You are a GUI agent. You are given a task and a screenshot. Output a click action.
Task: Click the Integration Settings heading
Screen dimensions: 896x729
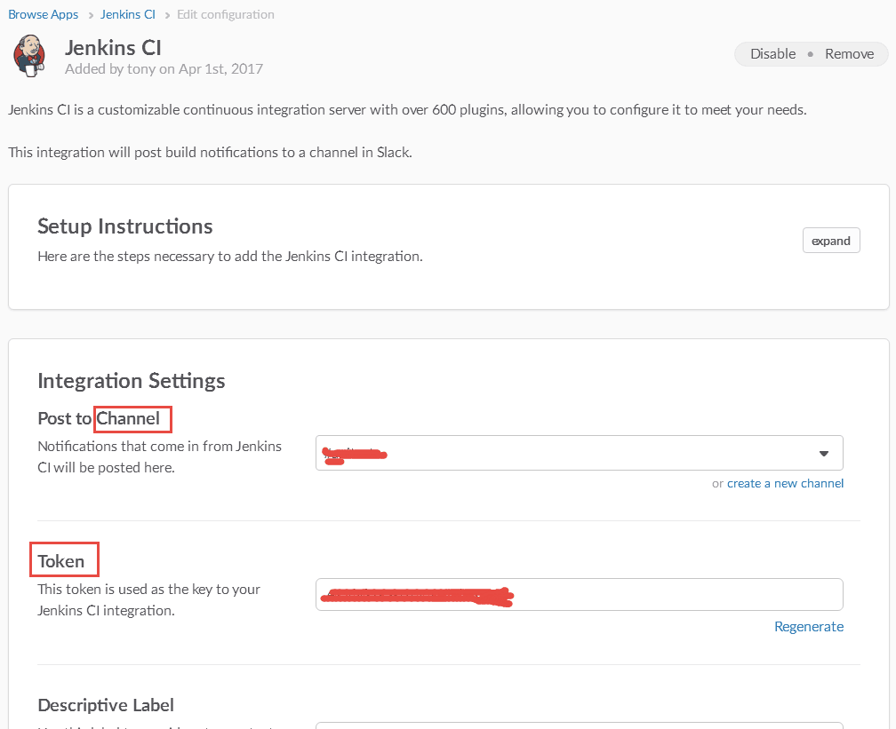[132, 381]
